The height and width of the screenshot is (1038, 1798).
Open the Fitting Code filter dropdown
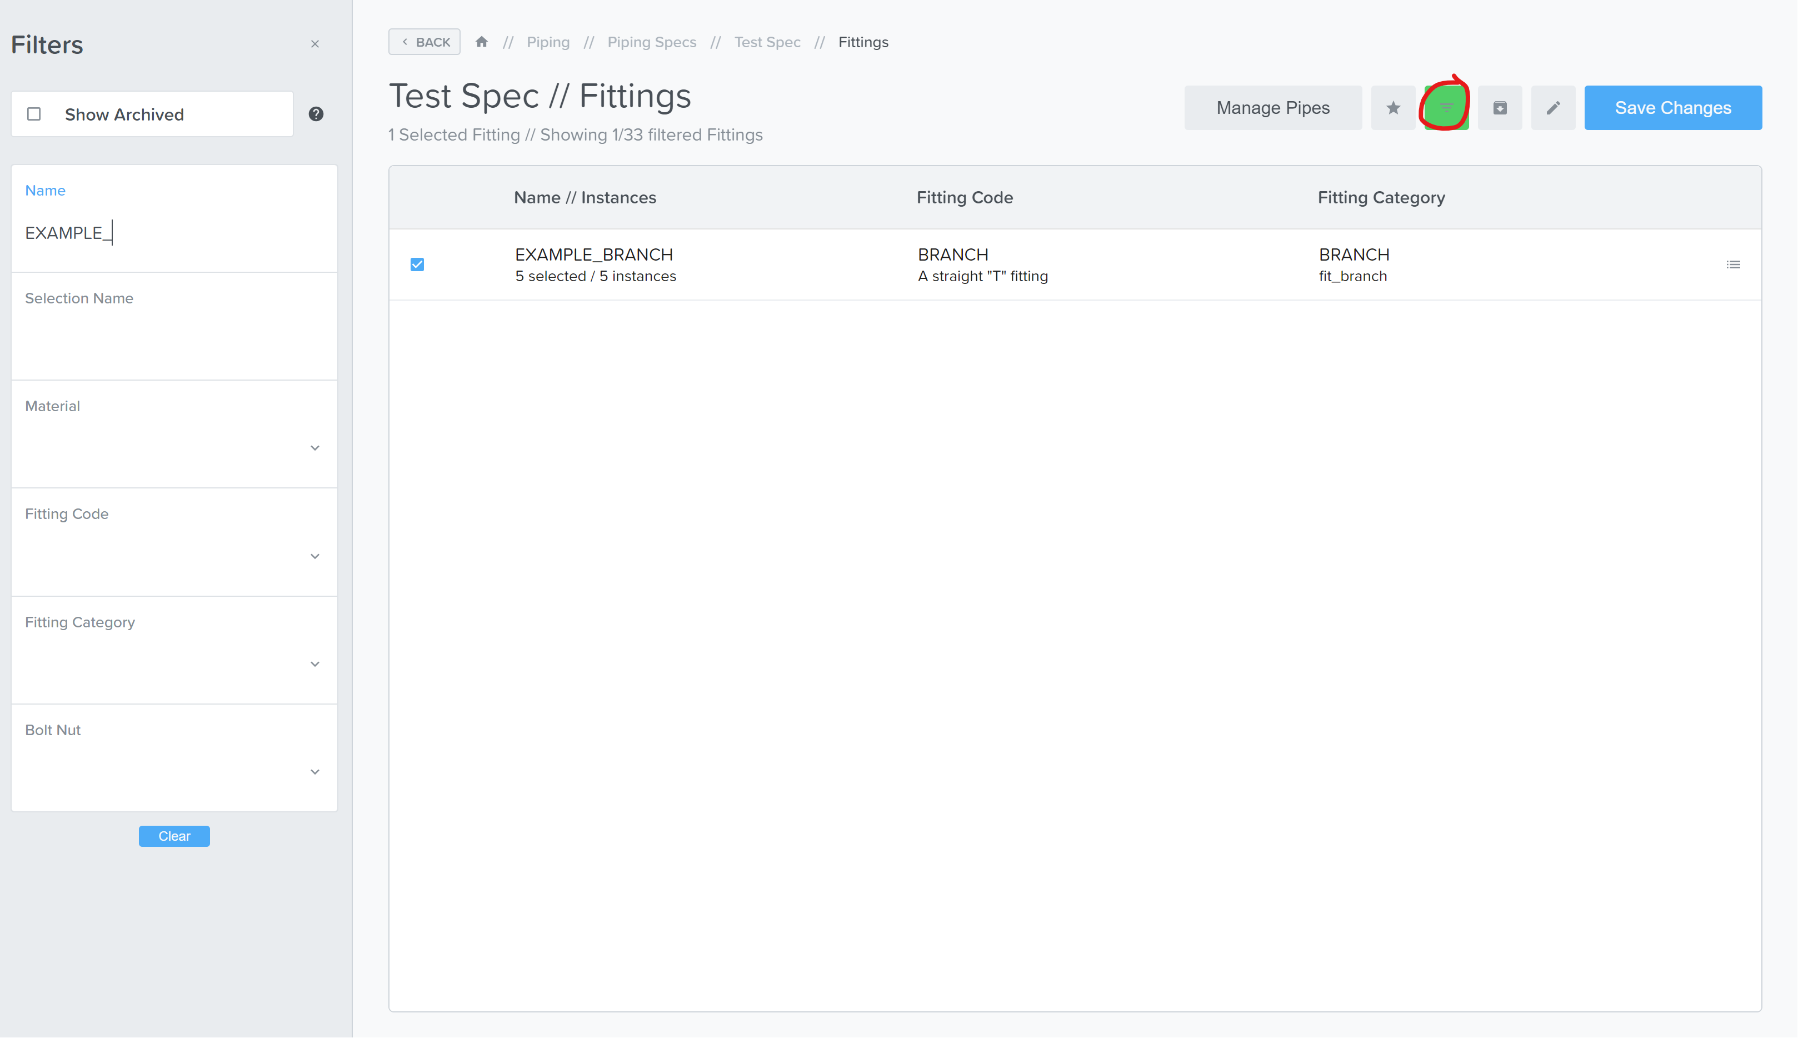pos(315,556)
